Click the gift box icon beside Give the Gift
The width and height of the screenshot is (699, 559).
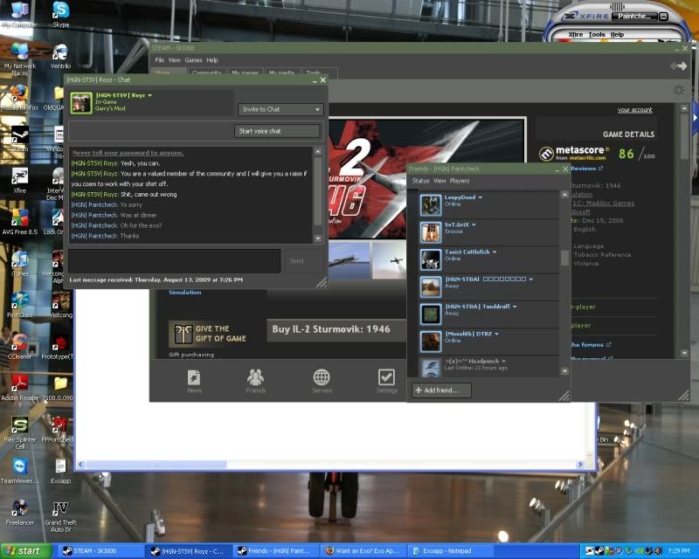click(183, 334)
